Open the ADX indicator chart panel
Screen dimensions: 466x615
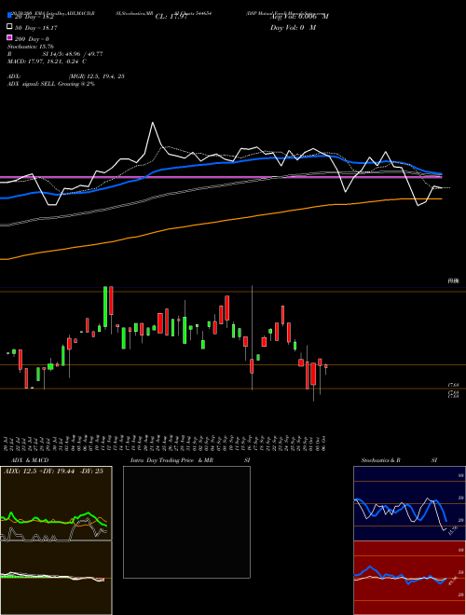pos(56,503)
